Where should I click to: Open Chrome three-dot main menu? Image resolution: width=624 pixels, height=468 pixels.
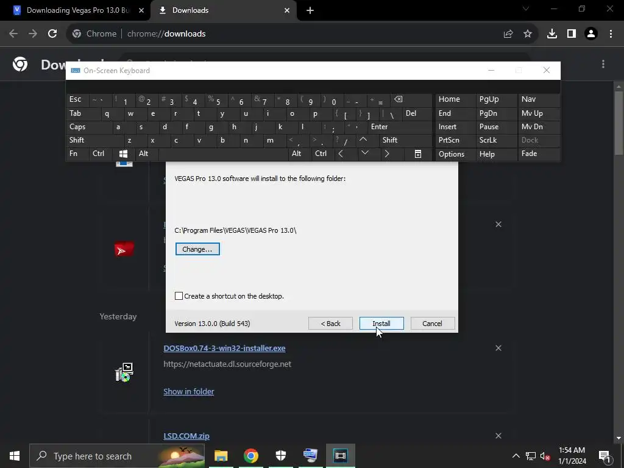[611, 34]
